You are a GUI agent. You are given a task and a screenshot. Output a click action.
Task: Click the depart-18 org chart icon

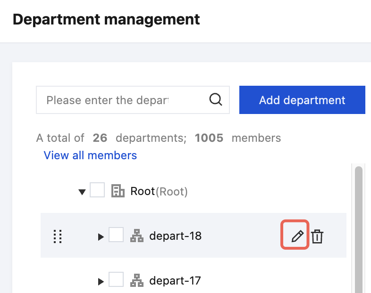137,236
